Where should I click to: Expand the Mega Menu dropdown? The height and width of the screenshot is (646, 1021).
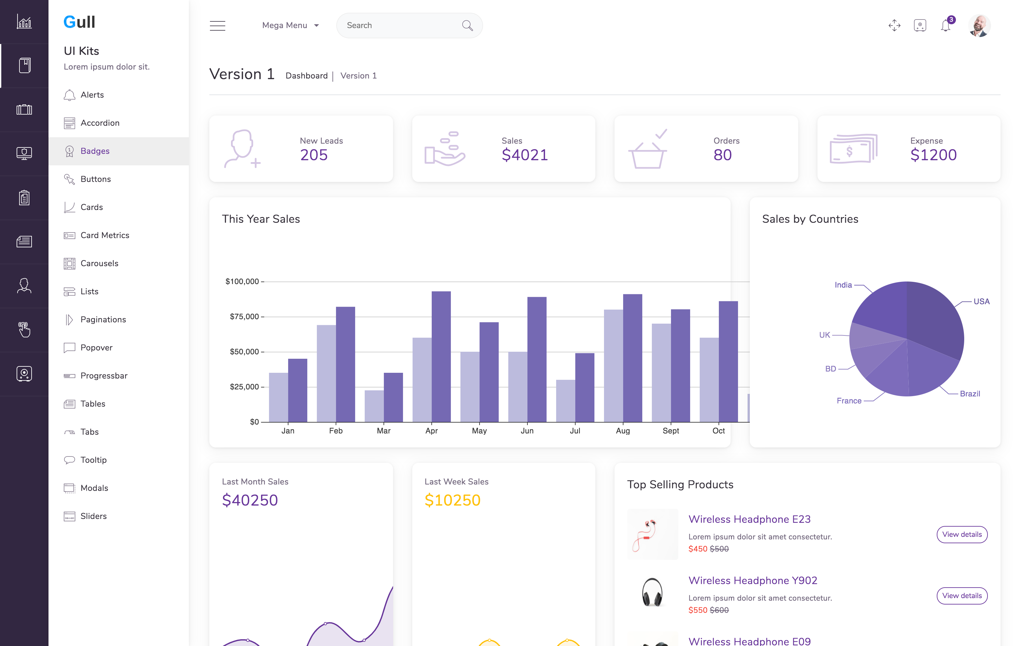[290, 26]
